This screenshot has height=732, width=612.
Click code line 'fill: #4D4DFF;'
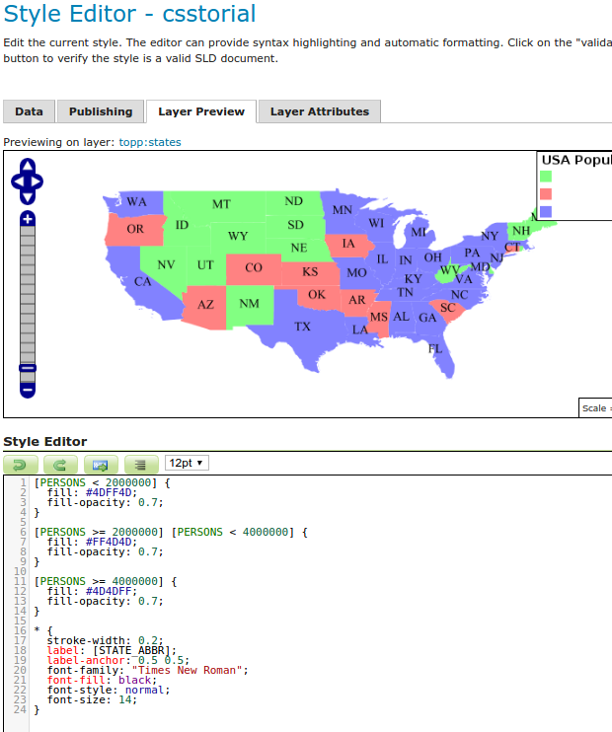[92, 592]
